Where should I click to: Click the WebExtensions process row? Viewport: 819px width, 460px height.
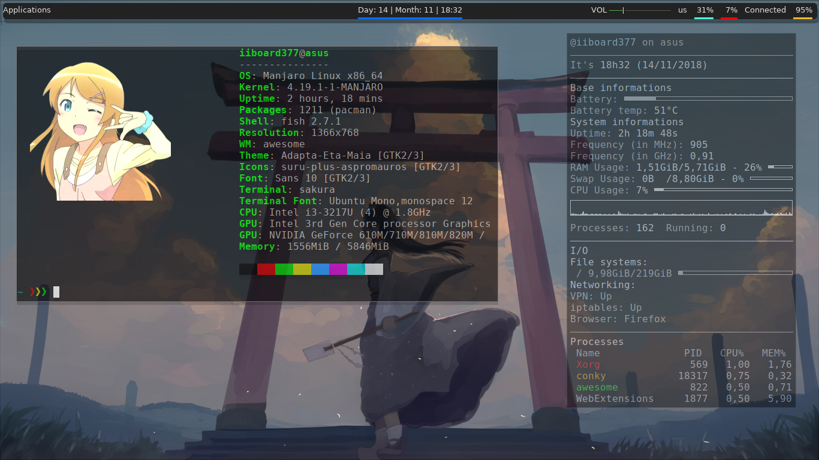(684, 399)
